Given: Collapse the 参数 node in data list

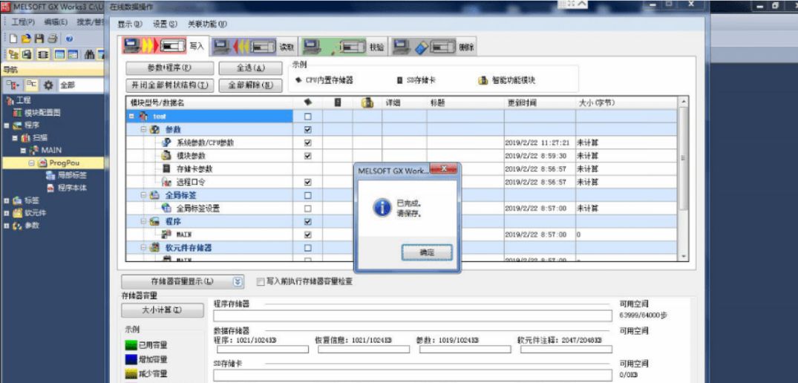Looking at the screenshot, I should tap(144, 130).
